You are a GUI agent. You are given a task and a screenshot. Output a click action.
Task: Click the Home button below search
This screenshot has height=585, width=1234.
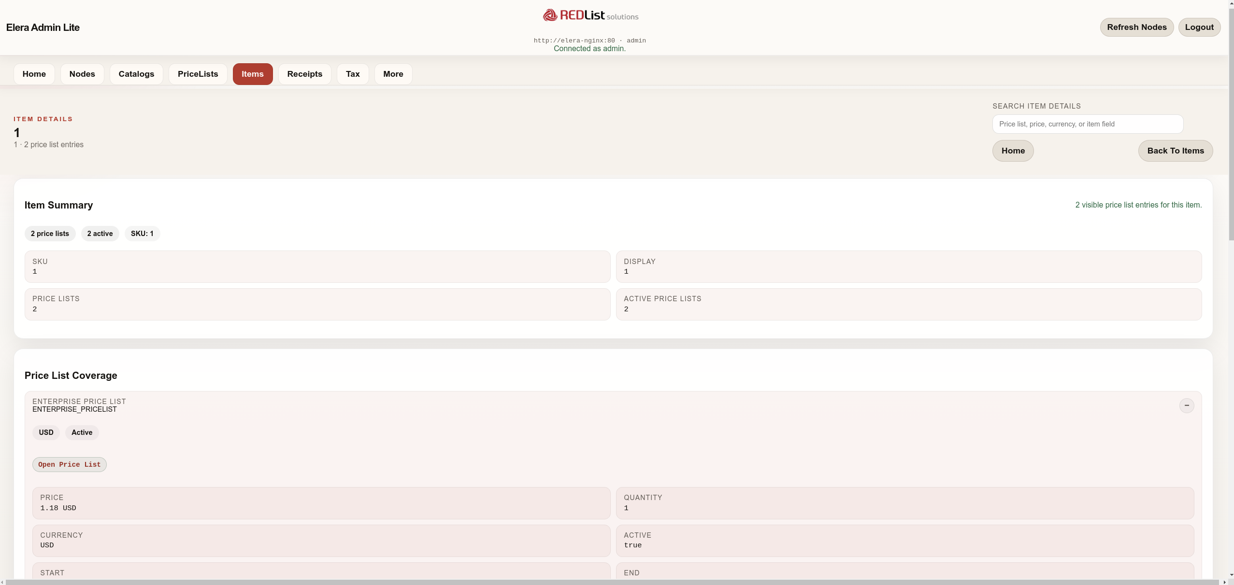[x=1013, y=151]
